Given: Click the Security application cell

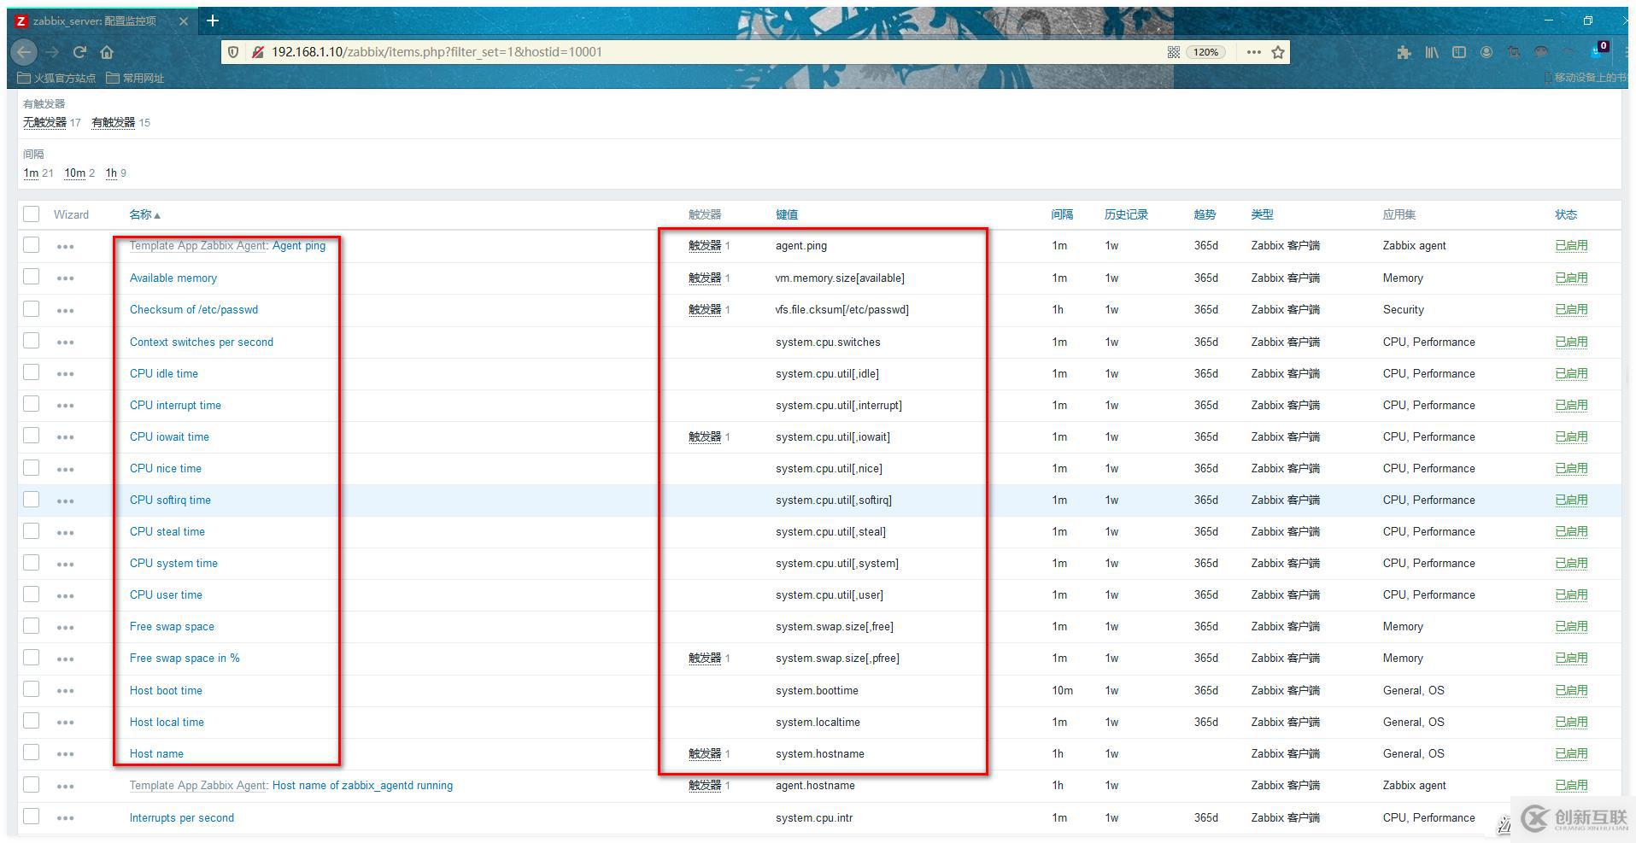Looking at the screenshot, I should click(1404, 309).
